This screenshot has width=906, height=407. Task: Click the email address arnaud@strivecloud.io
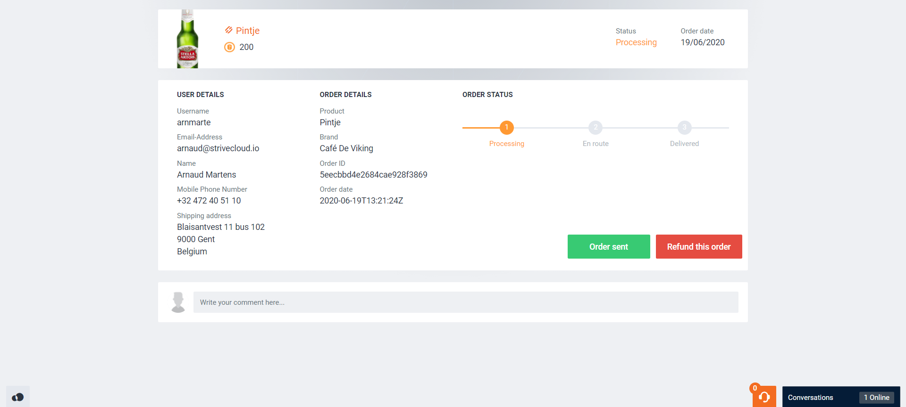tap(218, 148)
